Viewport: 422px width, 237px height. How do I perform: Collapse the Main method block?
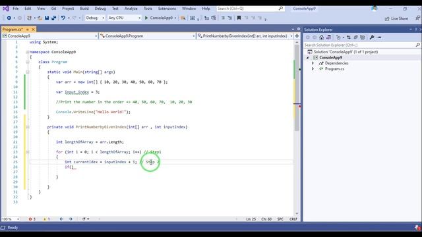click(28, 72)
